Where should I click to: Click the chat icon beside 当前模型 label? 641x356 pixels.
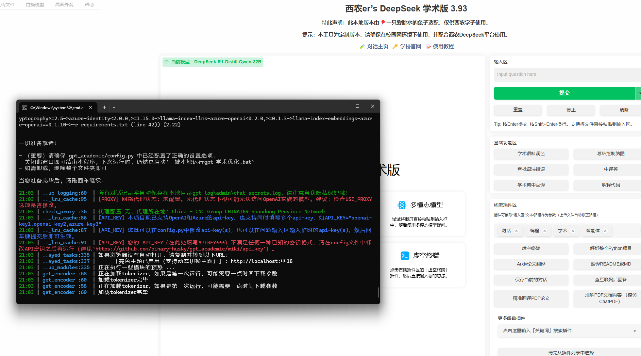167,62
